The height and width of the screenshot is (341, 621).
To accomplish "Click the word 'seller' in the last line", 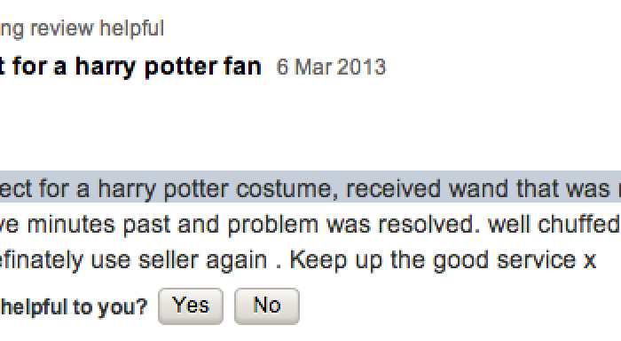I will pos(169,260).
